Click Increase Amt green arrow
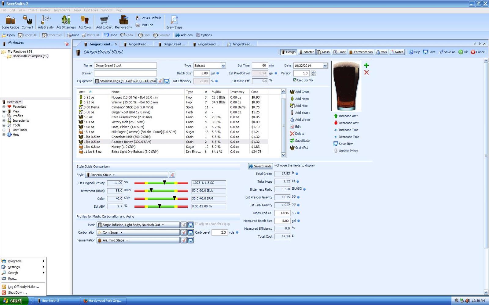 click(x=336, y=116)
